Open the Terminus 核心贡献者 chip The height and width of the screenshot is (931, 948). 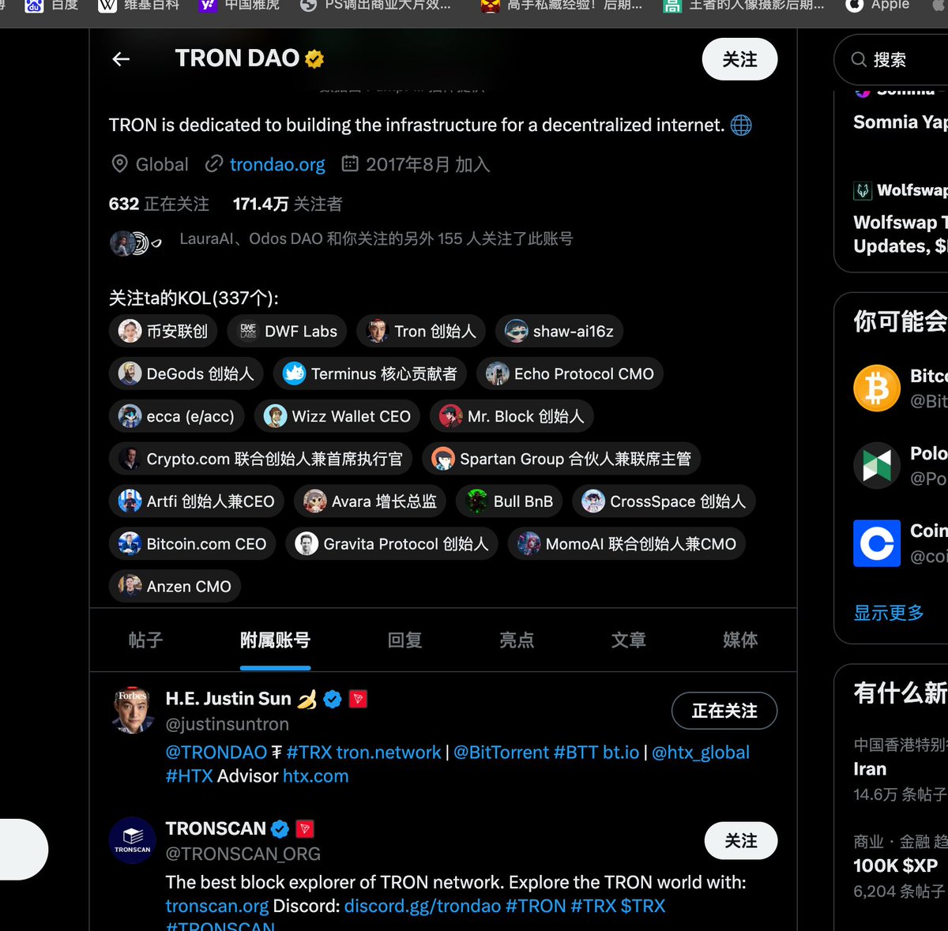(x=370, y=374)
